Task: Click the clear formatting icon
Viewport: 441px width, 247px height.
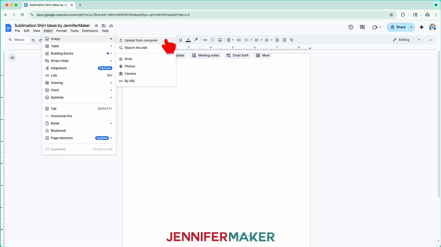Action: pos(292,40)
